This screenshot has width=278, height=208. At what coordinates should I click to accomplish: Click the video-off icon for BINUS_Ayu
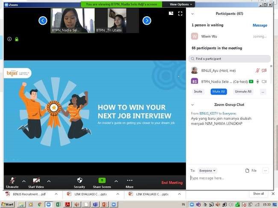point(264,70)
